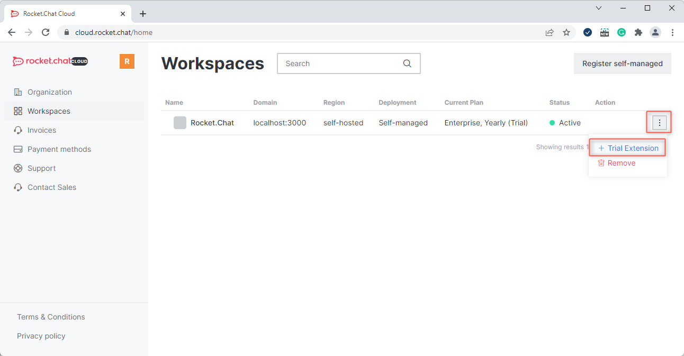Click the Showing results text
This screenshot has height=356, width=684.
[562, 147]
